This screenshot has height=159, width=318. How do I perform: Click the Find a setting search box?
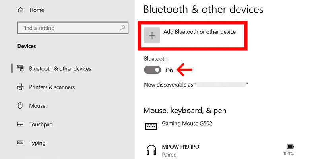[68, 28]
